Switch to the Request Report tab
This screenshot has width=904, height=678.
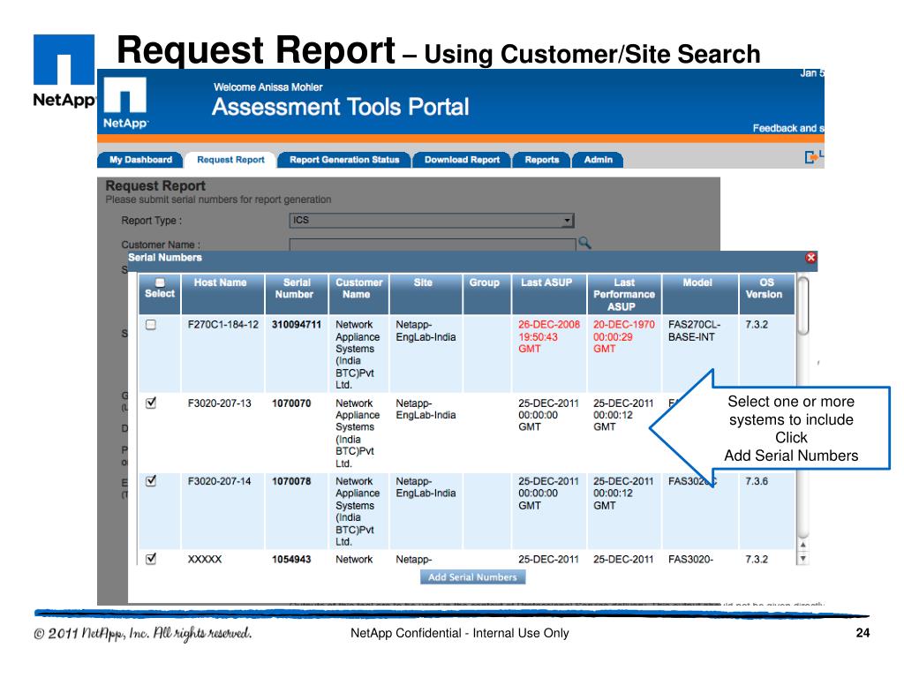230,160
